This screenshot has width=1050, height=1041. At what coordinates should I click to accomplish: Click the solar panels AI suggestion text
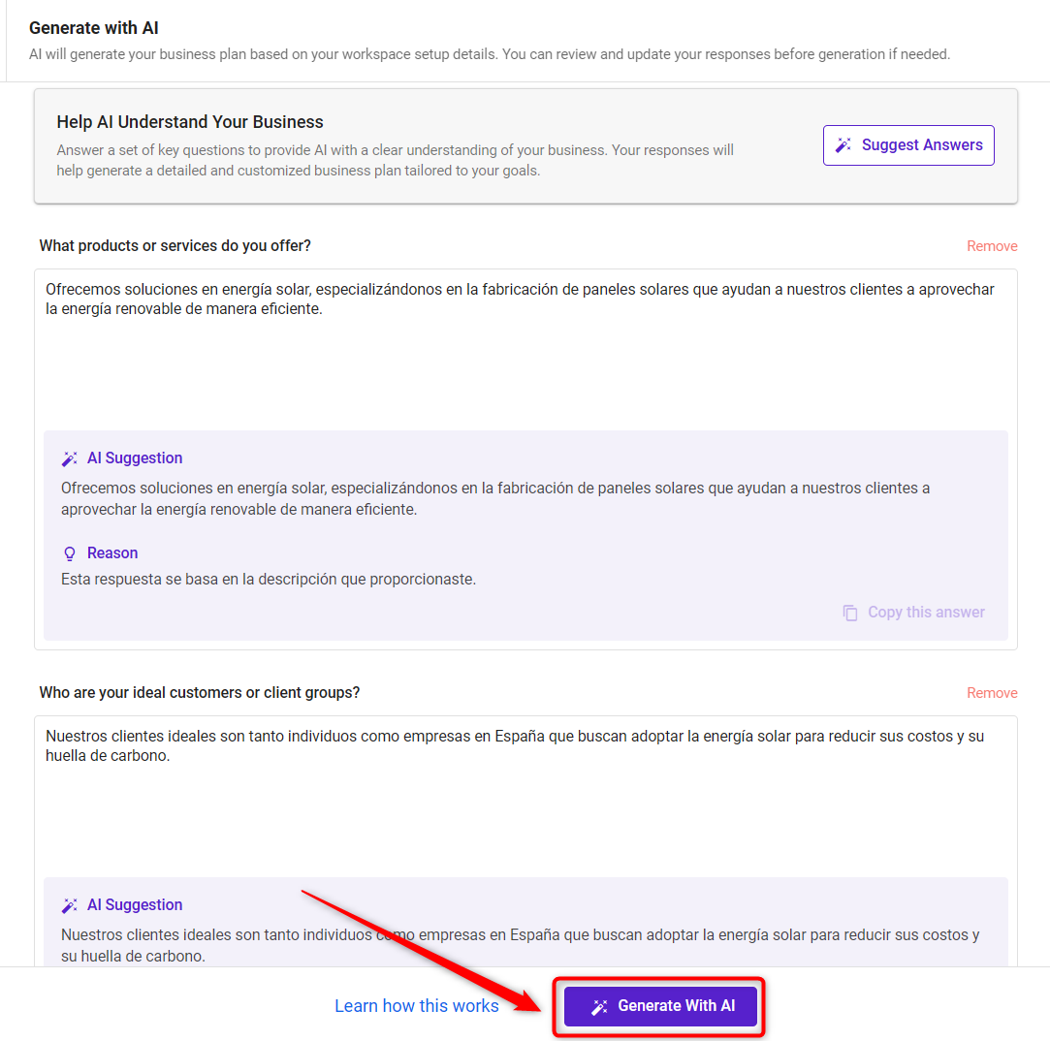click(494, 499)
